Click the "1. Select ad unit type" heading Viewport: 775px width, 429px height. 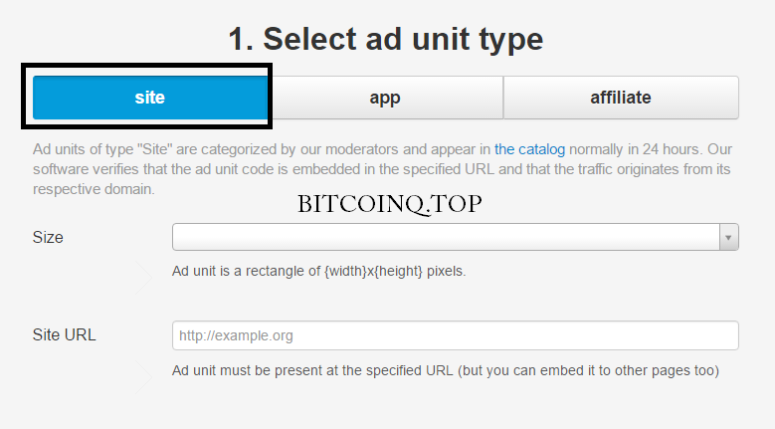386,39
